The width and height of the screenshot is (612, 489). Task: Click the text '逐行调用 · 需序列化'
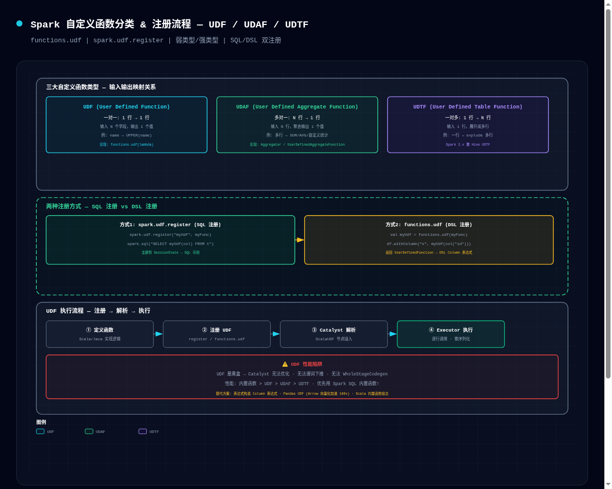click(451, 339)
